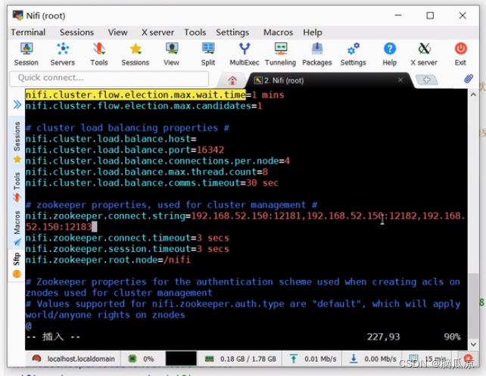This screenshot has width=486, height=376.
Task: Expand the sidebar double-arrow icon
Action: pos(17,104)
